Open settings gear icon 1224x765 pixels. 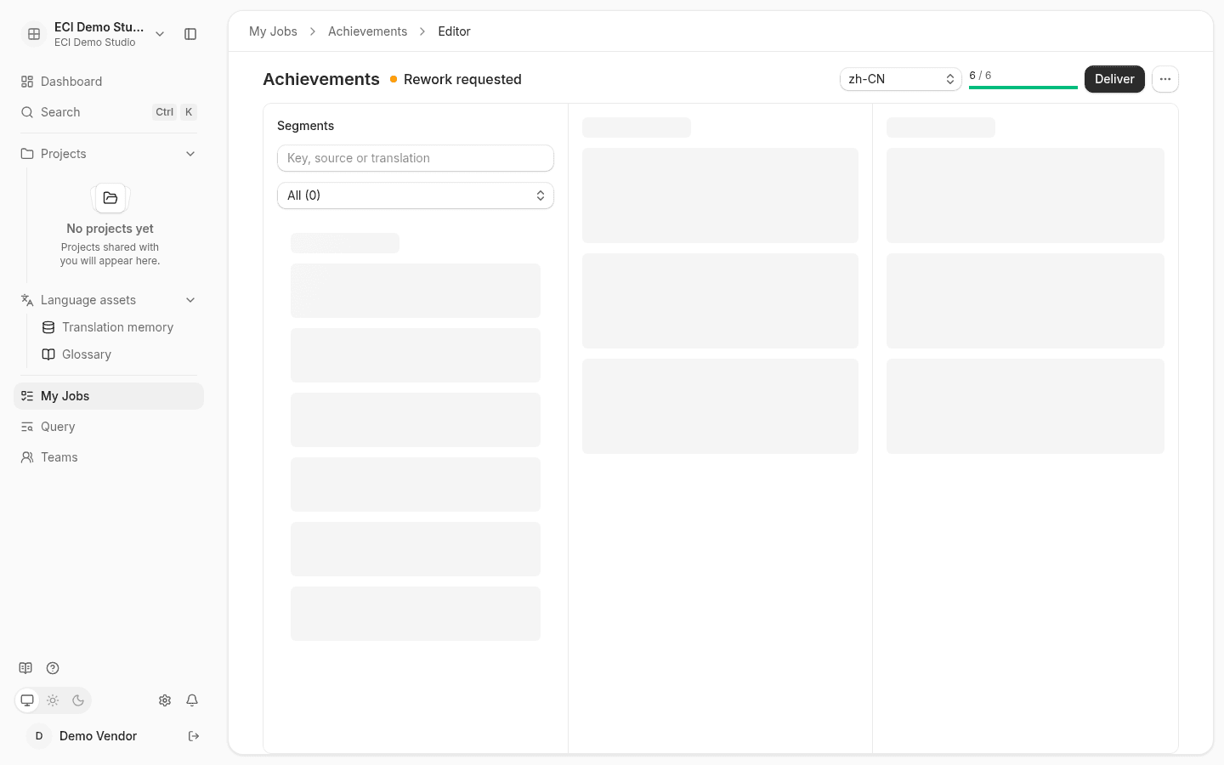click(165, 700)
